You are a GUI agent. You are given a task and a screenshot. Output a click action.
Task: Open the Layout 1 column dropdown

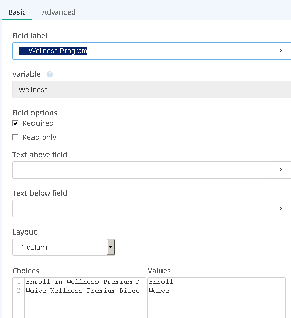coord(63,247)
